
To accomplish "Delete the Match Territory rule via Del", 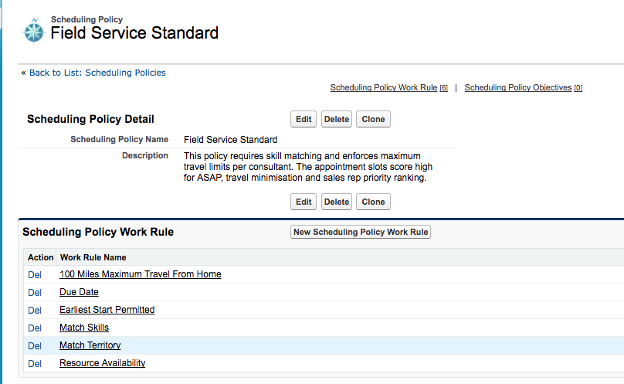I will point(35,346).
